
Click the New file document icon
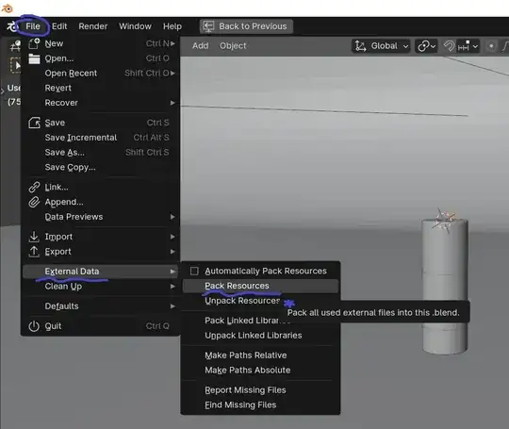click(x=34, y=43)
